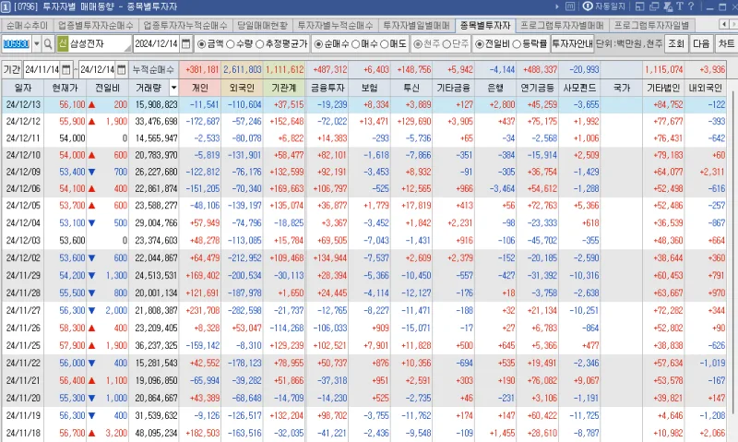Open calendar picker beside 2024/12/14 date
Viewport: 738px width, 442px height.
186,44
